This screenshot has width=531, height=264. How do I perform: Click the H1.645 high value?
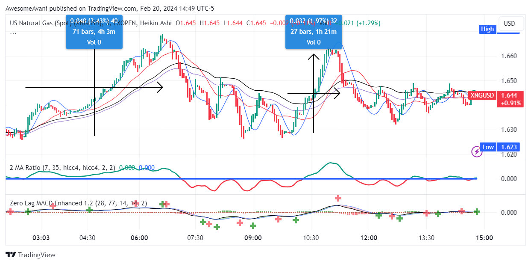tap(210, 23)
